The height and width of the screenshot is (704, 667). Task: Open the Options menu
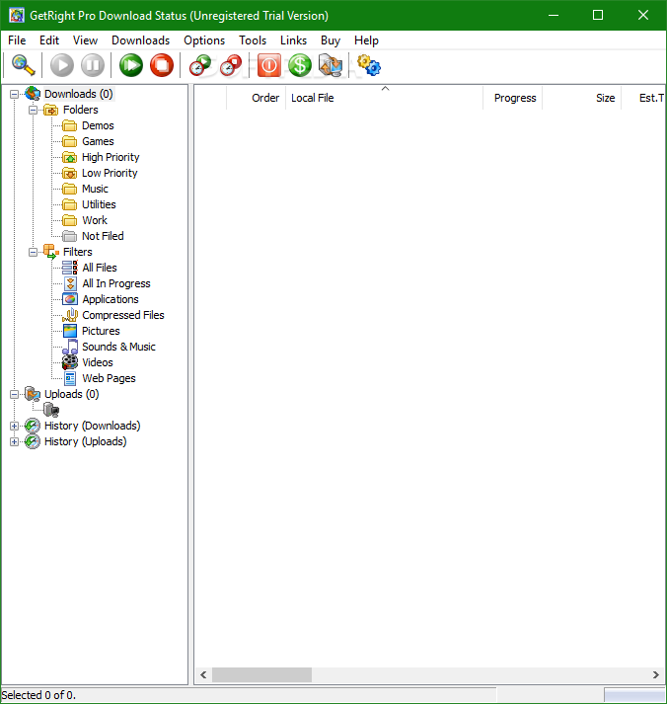point(204,40)
